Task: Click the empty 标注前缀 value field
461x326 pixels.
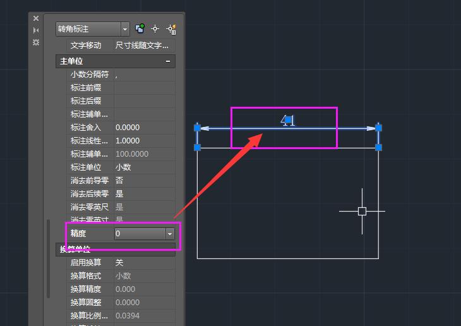Action: [x=145, y=88]
